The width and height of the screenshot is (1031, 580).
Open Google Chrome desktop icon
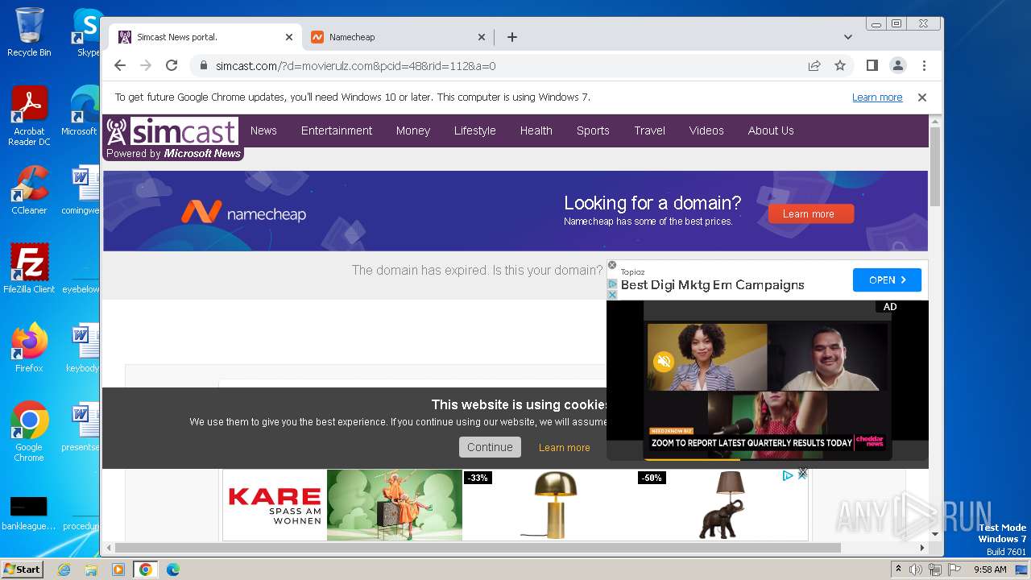(29, 432)
